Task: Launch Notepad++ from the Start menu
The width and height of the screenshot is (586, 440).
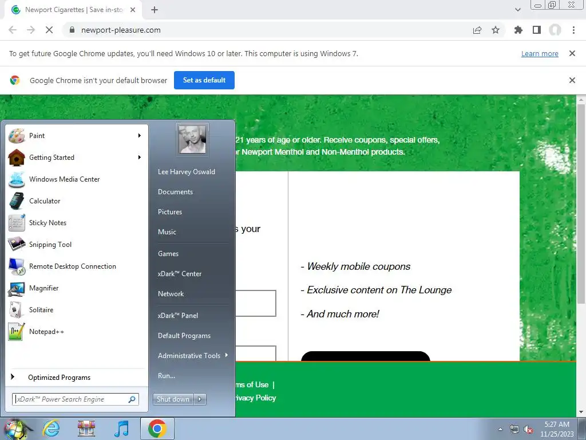Action: tap(77, 332)
